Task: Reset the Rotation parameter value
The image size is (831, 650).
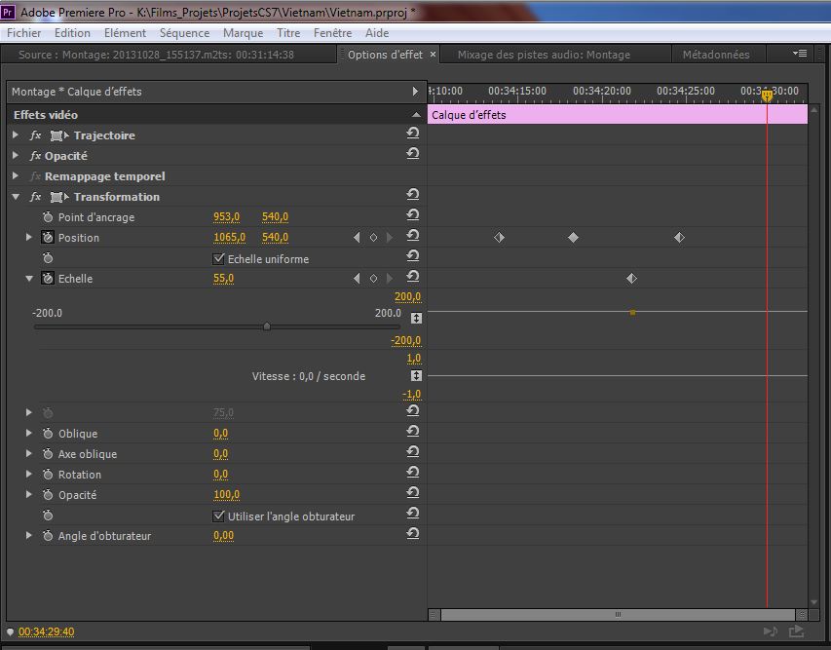Action: pyautogui.click(x=413, y=474)
